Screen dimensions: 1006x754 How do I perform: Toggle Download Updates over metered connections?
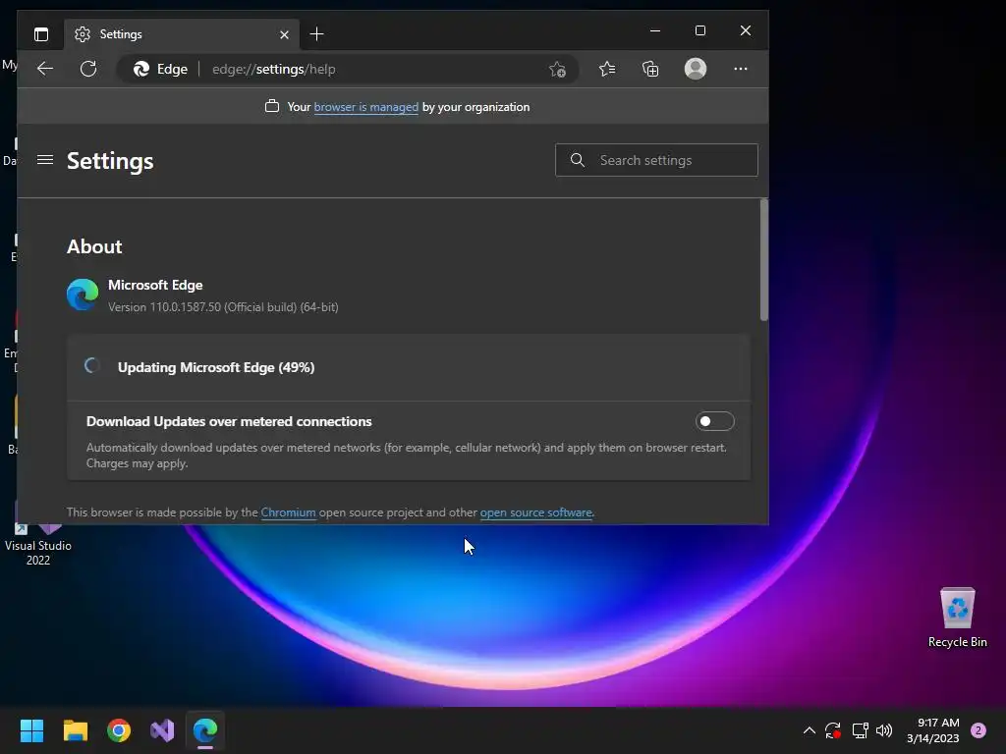pyautogui.click(x=715, y=421)
